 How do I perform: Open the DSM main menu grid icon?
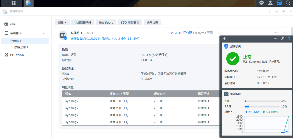13,3
